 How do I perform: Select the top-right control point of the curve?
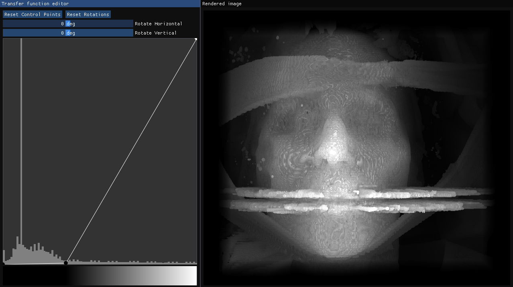[195, 39]
